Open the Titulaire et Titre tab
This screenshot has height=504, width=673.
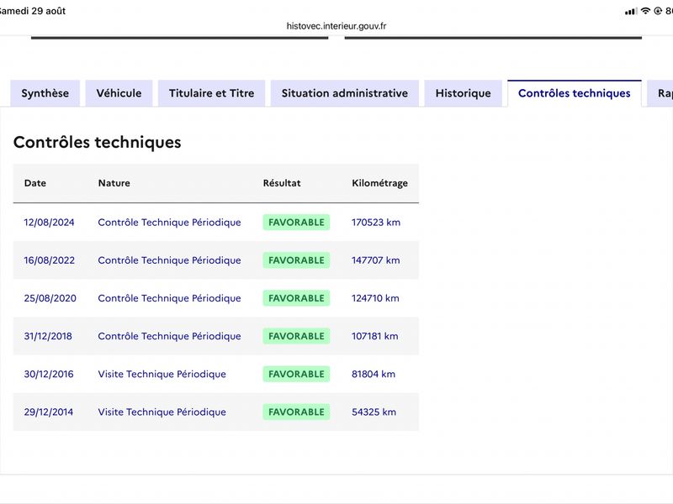point(212,93)
